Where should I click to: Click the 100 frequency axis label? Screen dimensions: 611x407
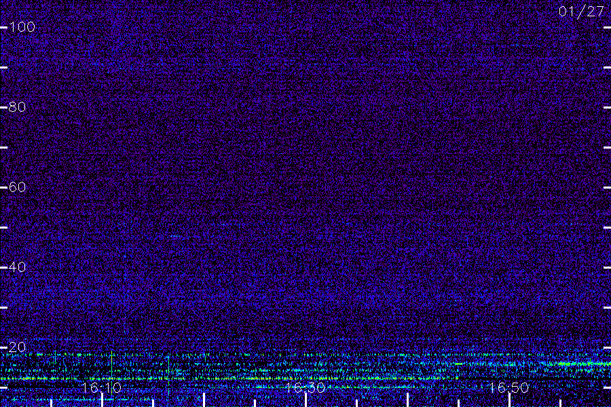[x=22, y=27]
